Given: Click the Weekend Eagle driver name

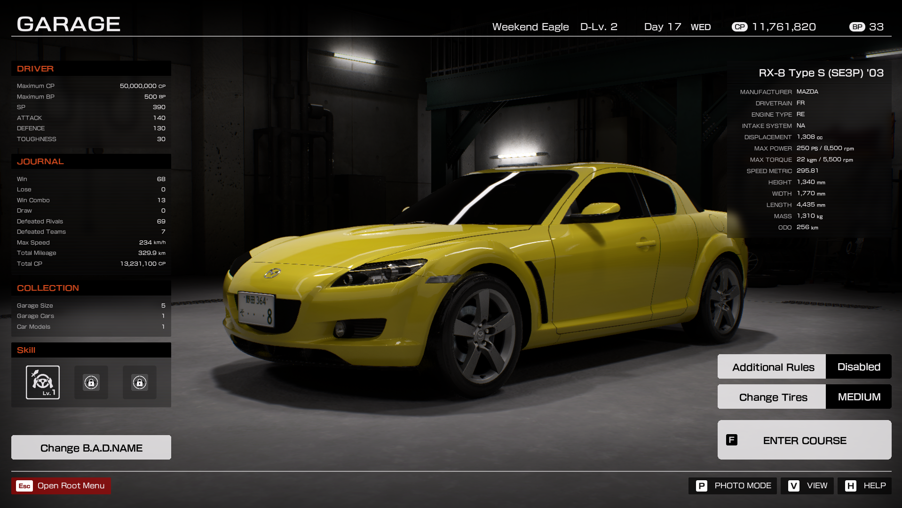Looking at the screenshot, I should pos(530,27).
